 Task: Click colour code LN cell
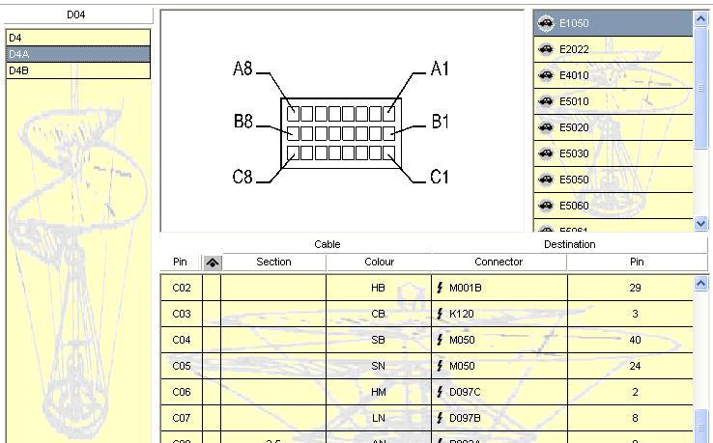click(379, 418)
